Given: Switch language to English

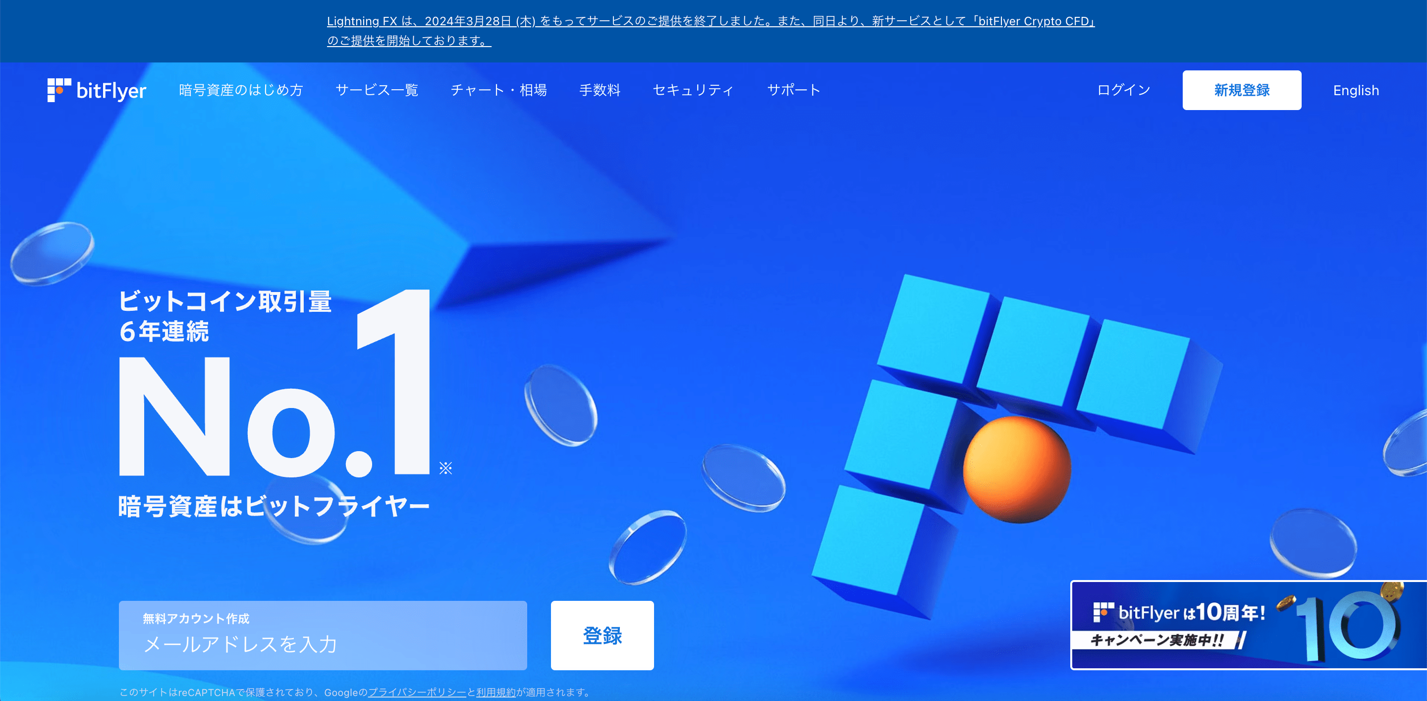Looking at the screenshot, I should point(1356,90).
